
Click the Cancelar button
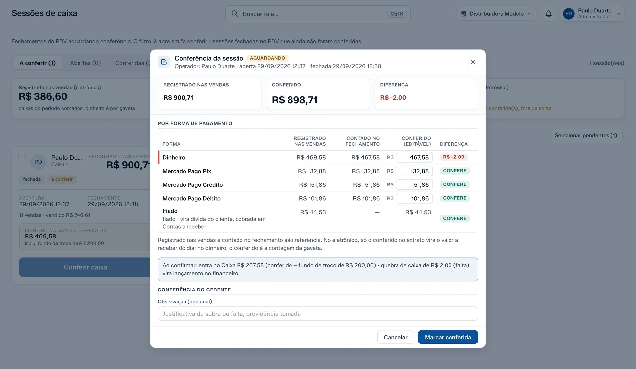point(396,337)
